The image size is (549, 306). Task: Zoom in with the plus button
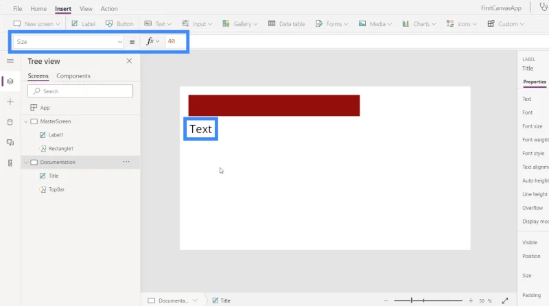(471, 301)
